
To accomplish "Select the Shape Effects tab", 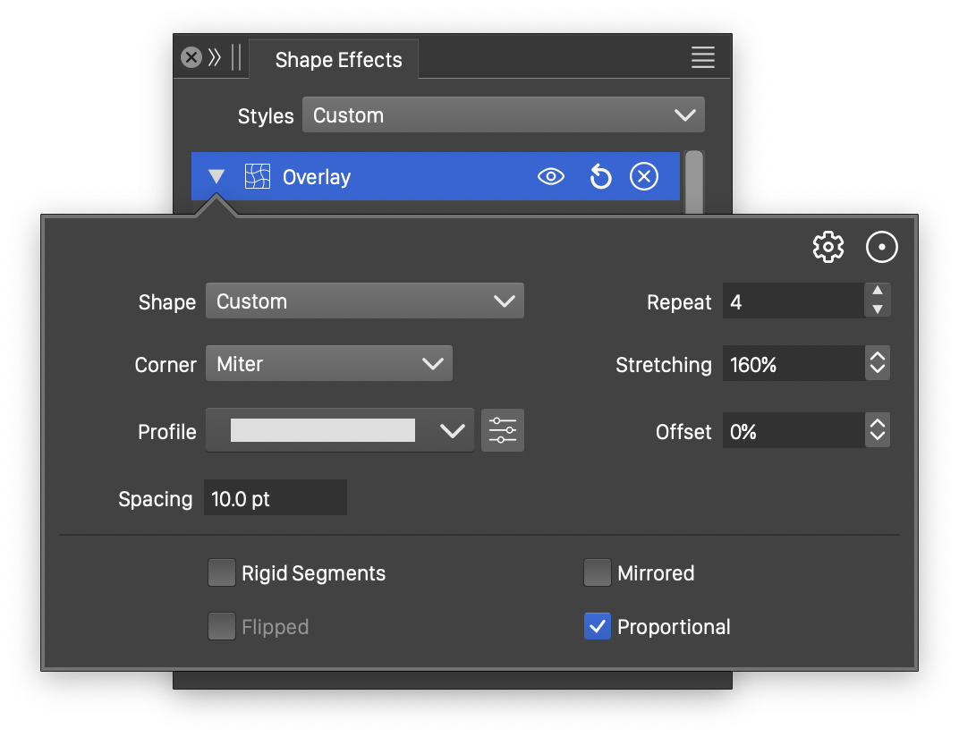I will tap(338, 60).
